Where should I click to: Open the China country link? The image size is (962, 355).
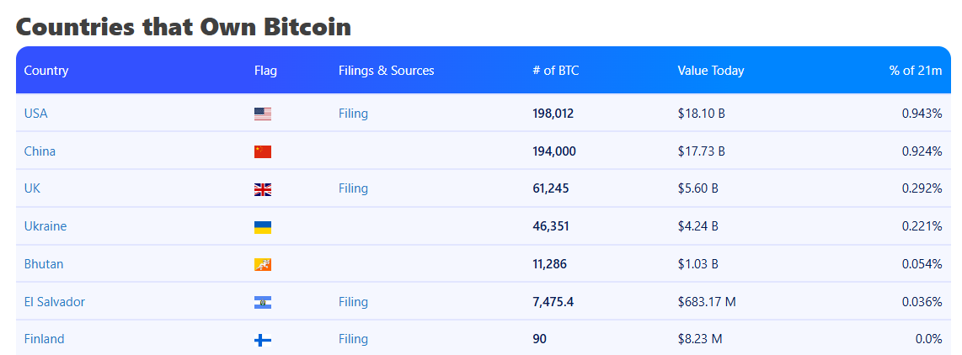pyautogui.click(x=40, y=151)
